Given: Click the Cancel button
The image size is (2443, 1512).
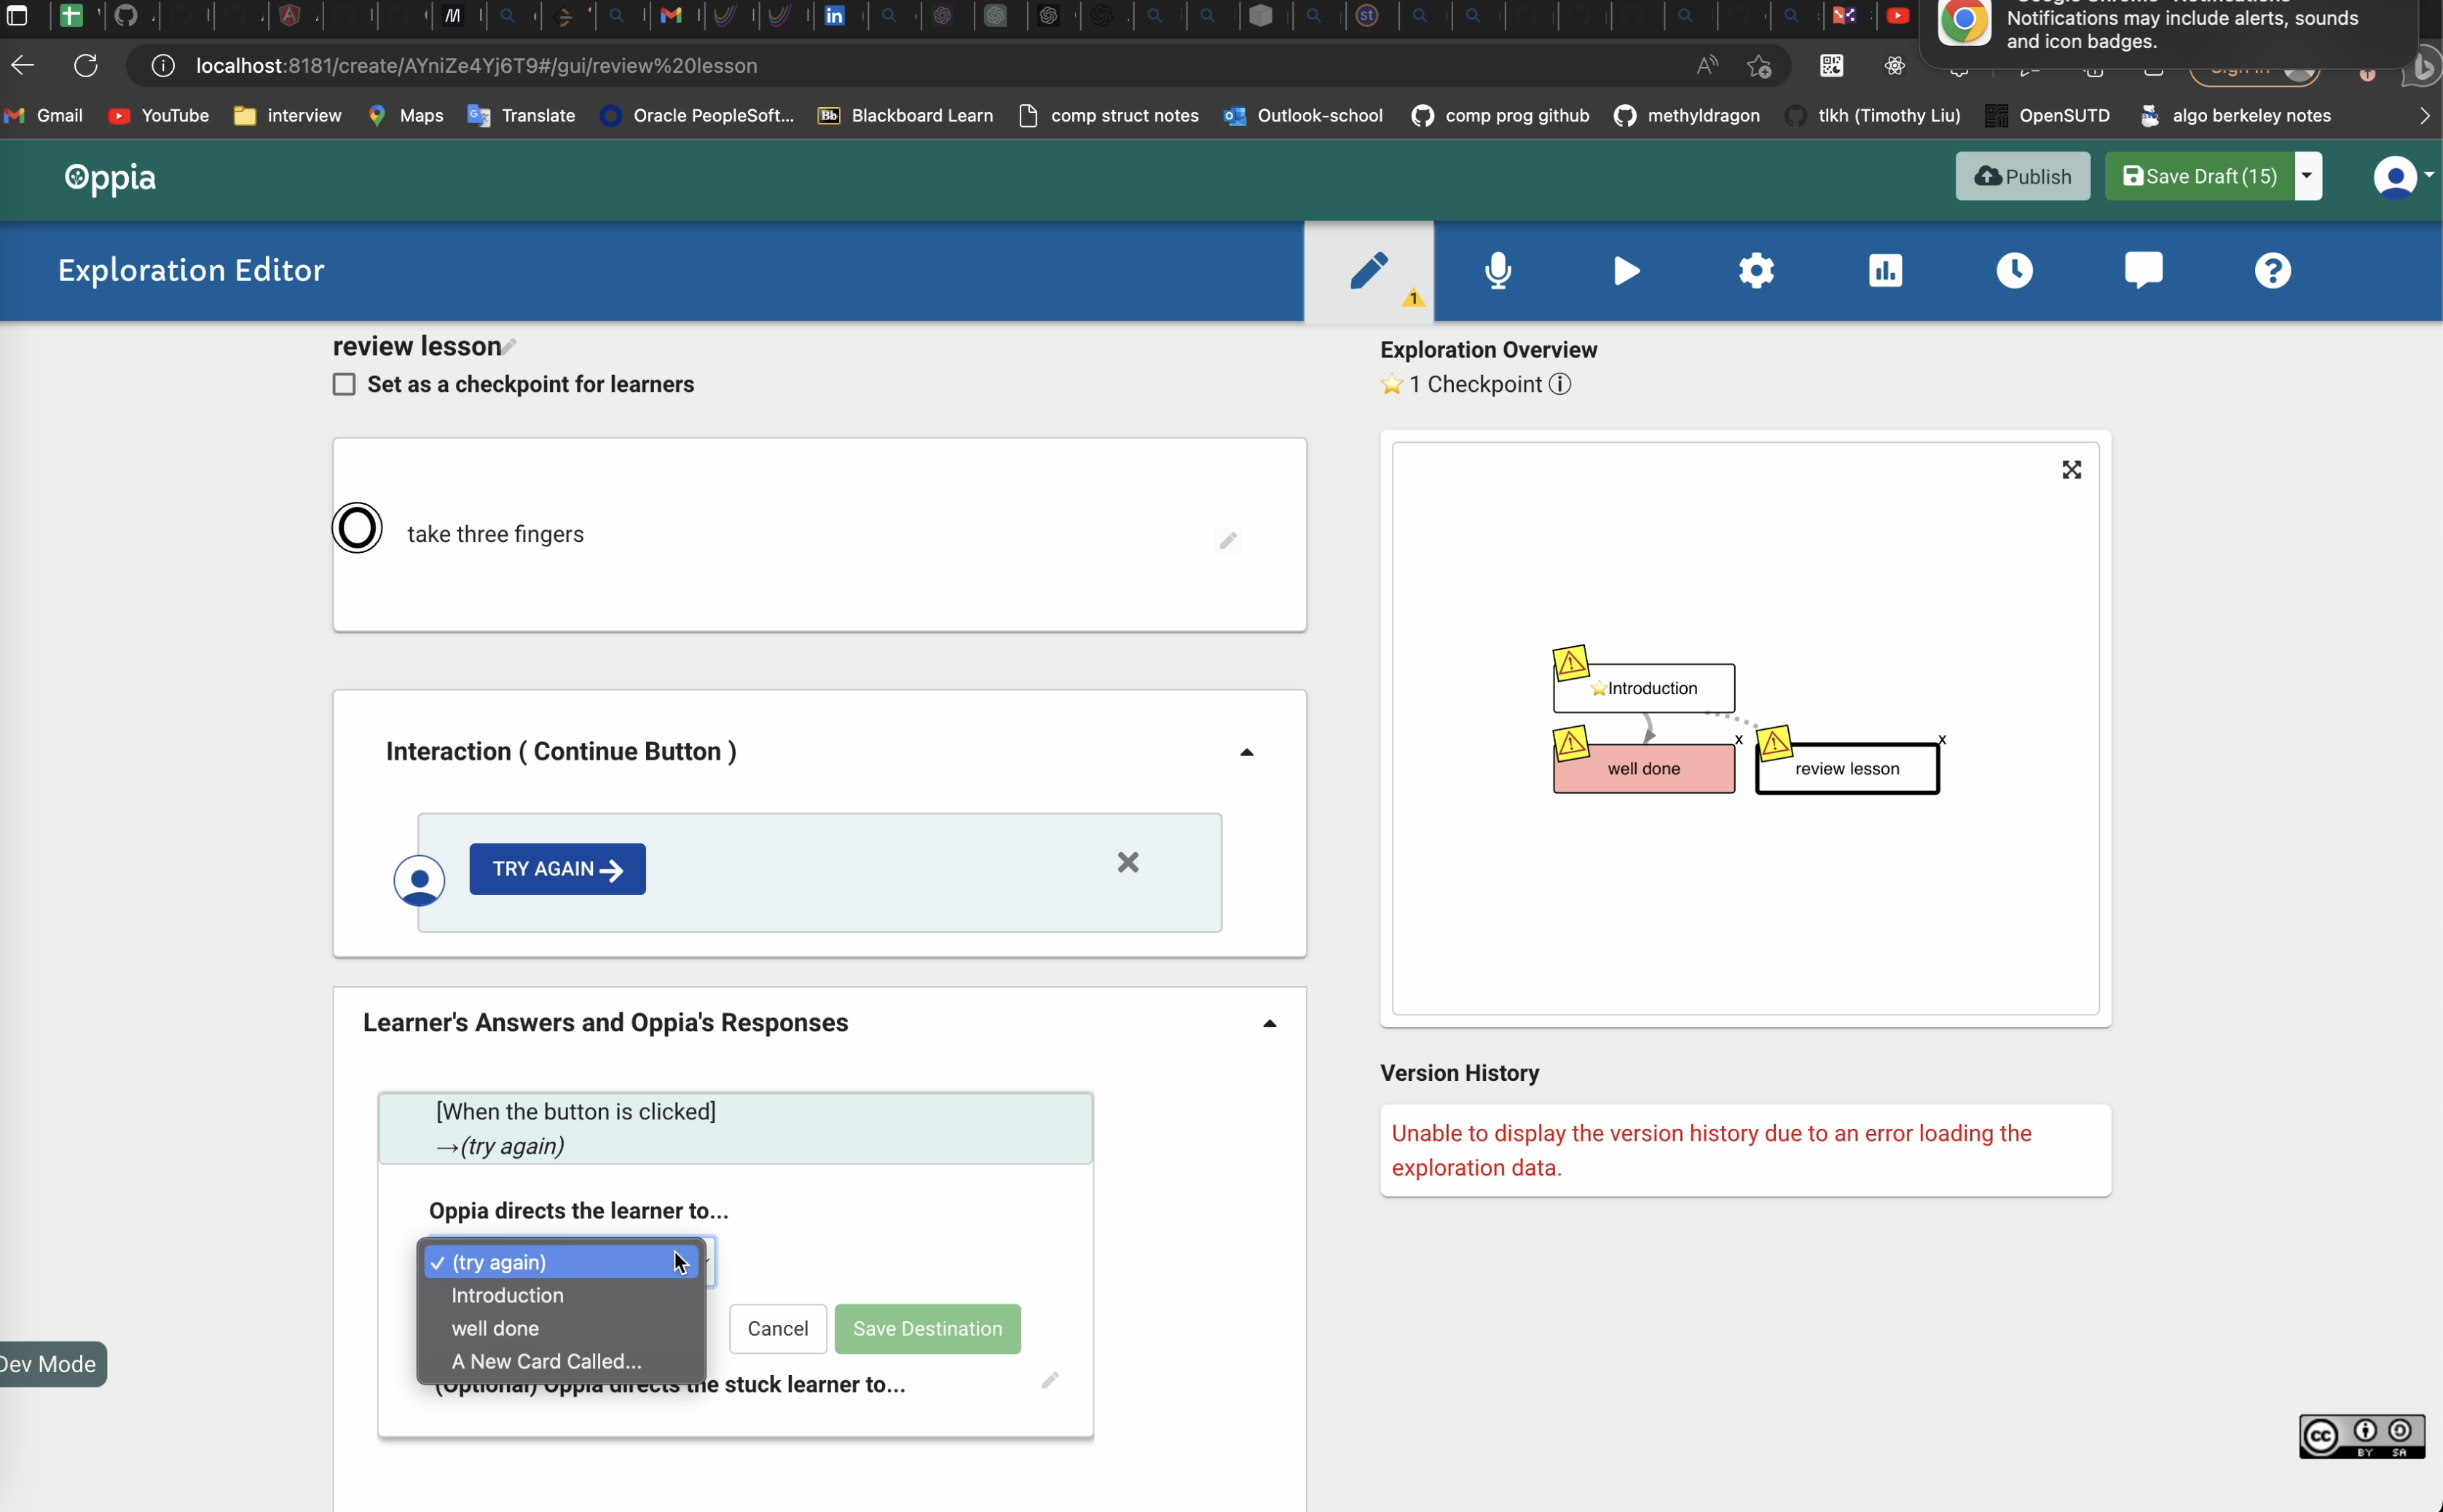Looking at the screenshot, I should click(x=777, y=1328).
